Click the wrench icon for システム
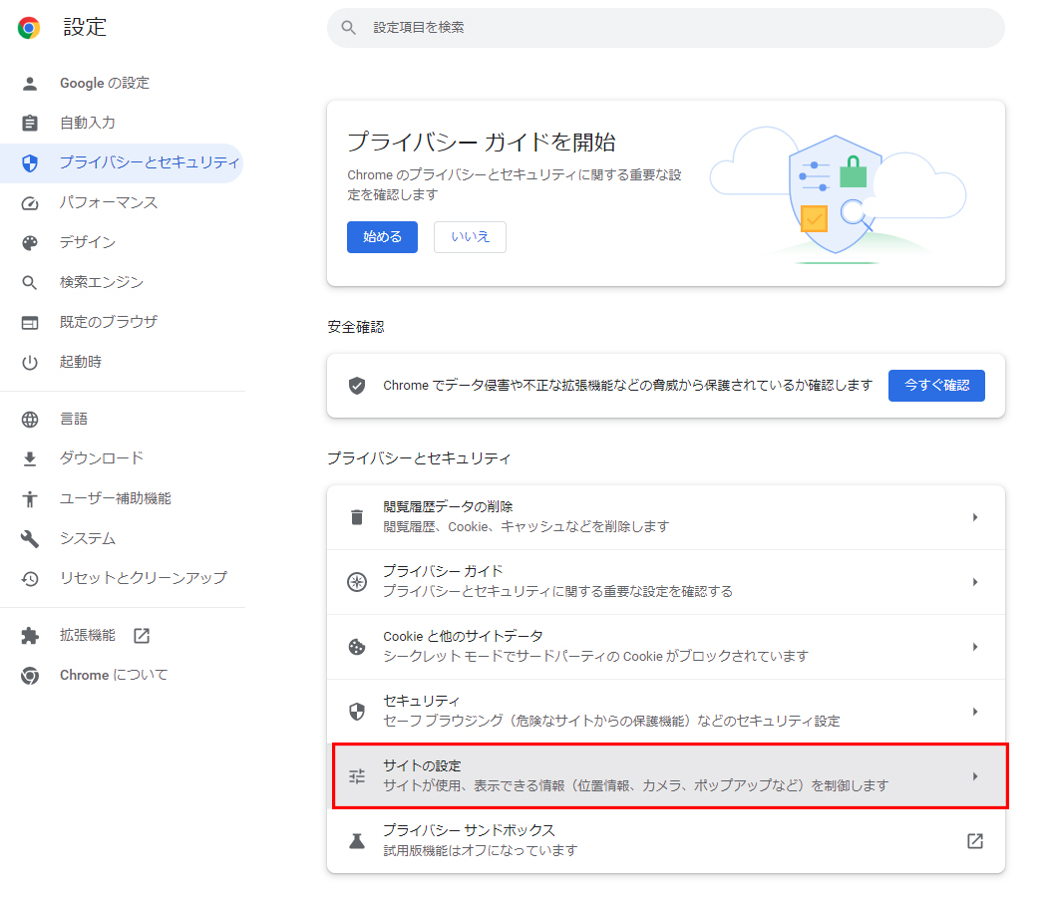Screen dimensions: 1047x897 29,538
